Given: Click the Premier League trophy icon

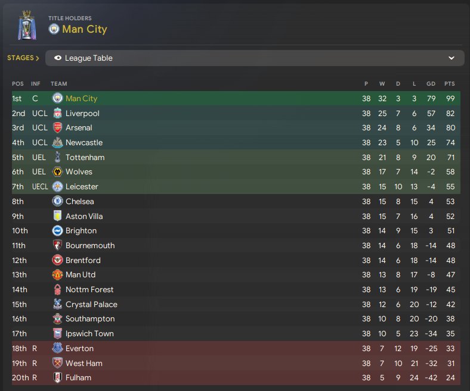Looking at the screenshot, I should (x=27, y=25).
